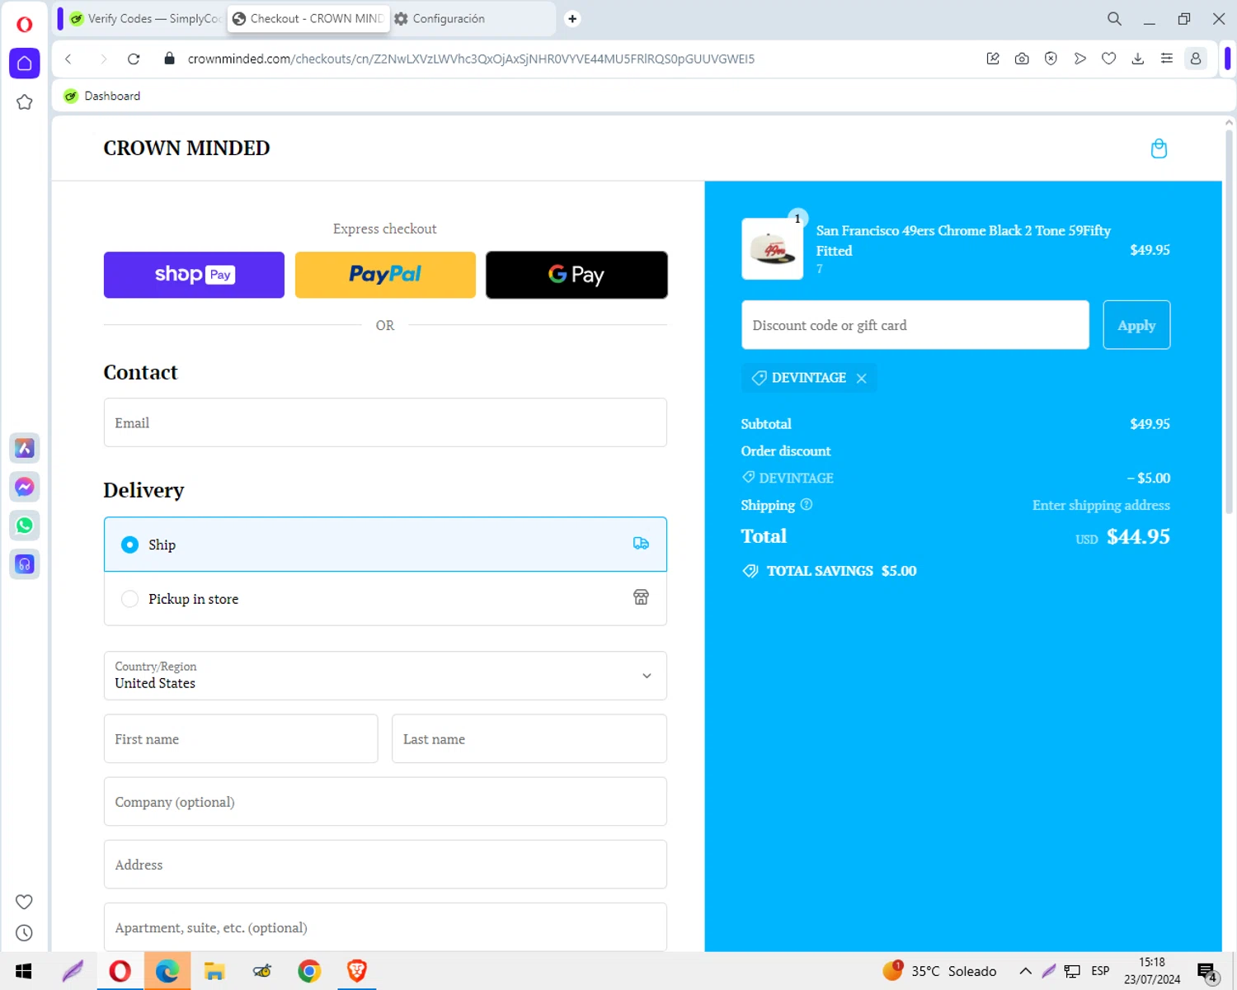Screen dimensions: 1237x990
Task: Pay with Shop Pay
Action: point(194,275)
